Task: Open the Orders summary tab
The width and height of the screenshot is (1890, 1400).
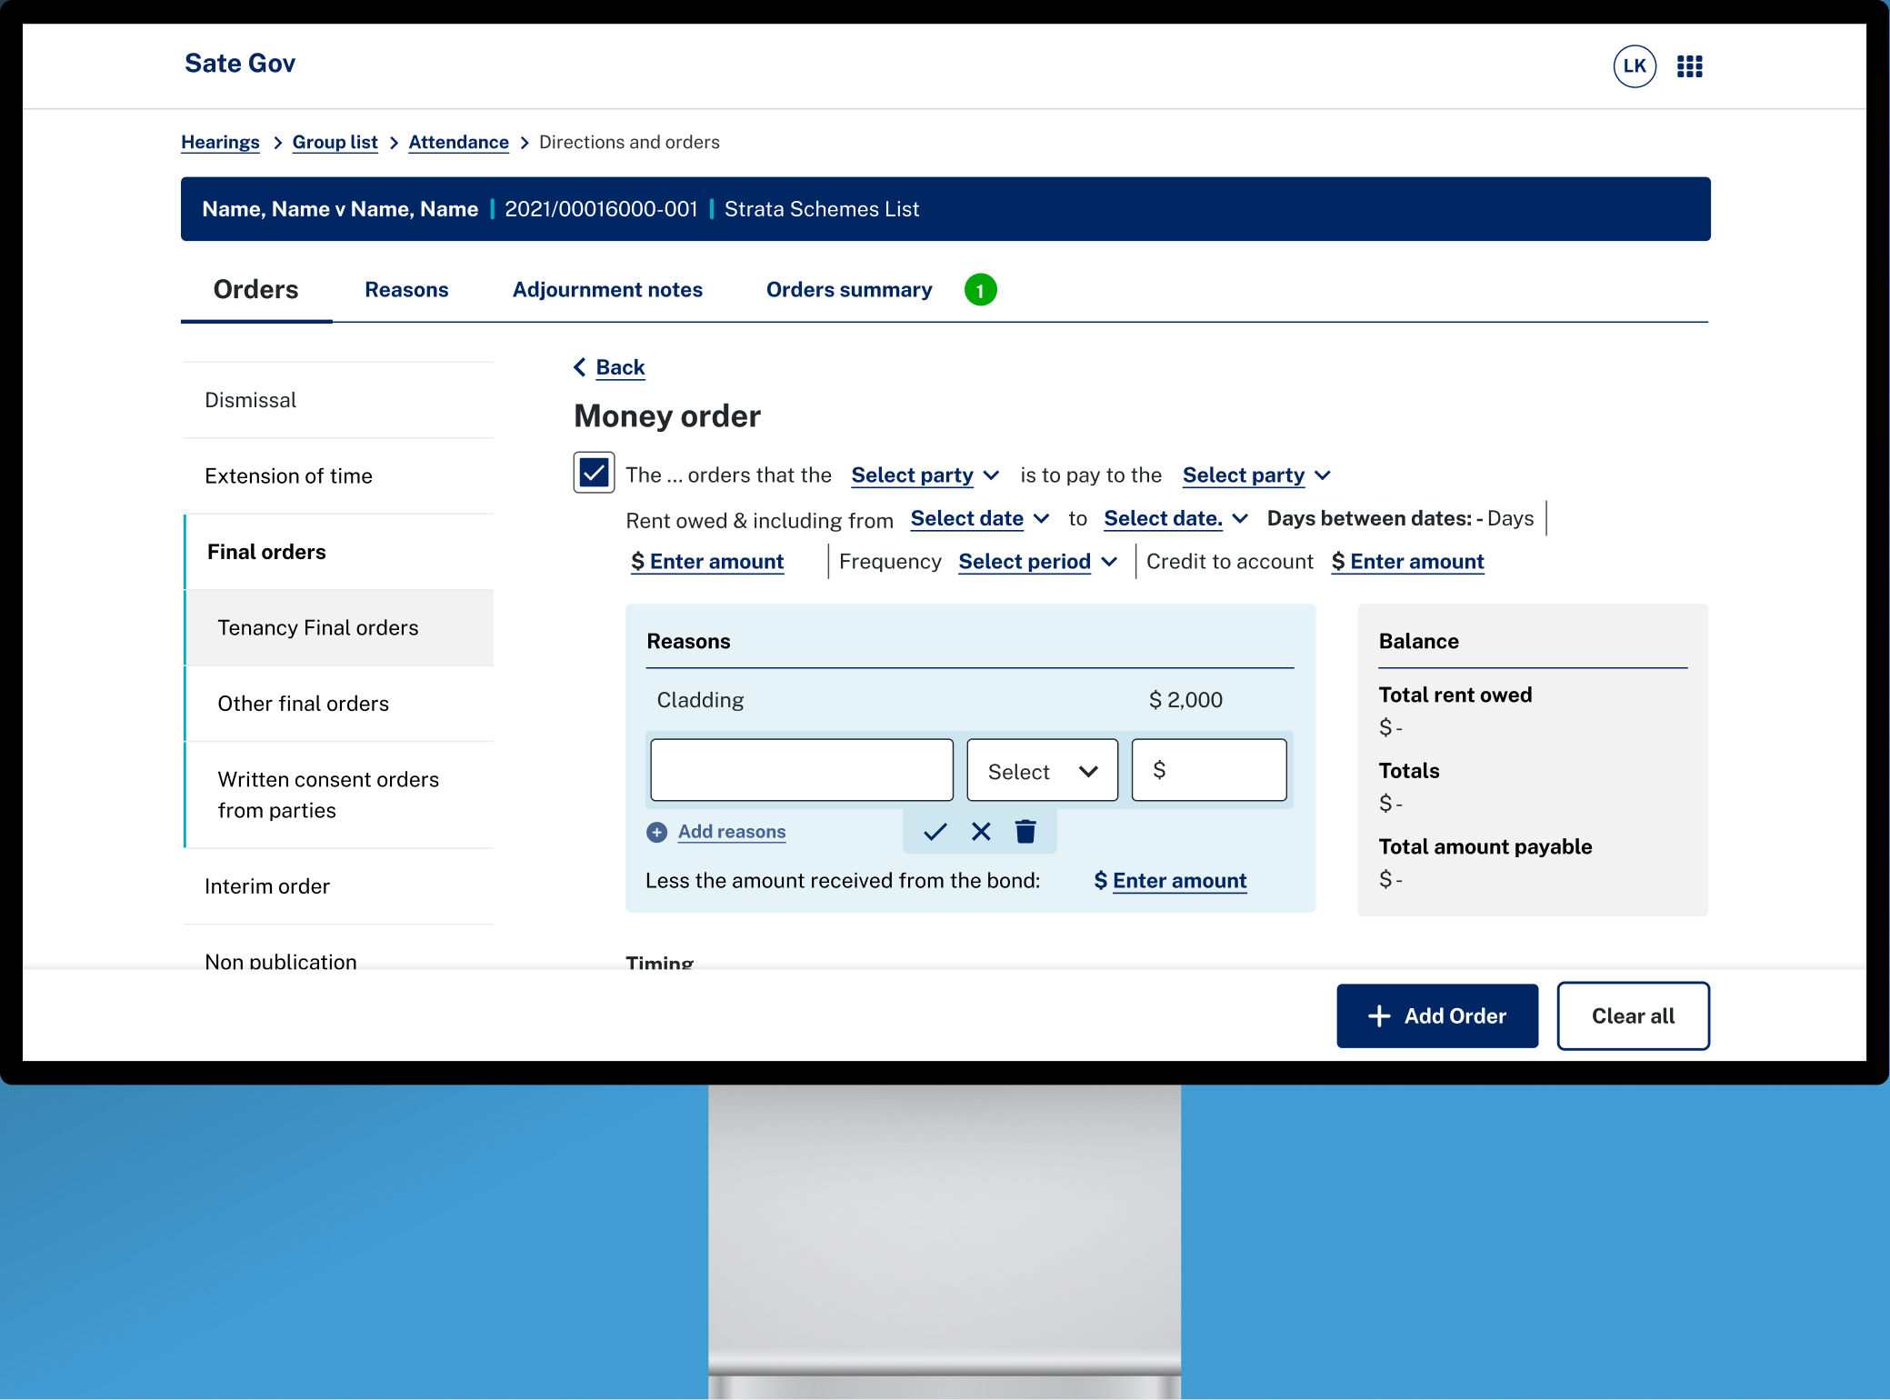Action: [x=849, y=290]
